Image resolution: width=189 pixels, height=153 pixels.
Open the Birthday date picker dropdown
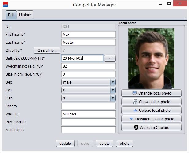tap(110, 58)
